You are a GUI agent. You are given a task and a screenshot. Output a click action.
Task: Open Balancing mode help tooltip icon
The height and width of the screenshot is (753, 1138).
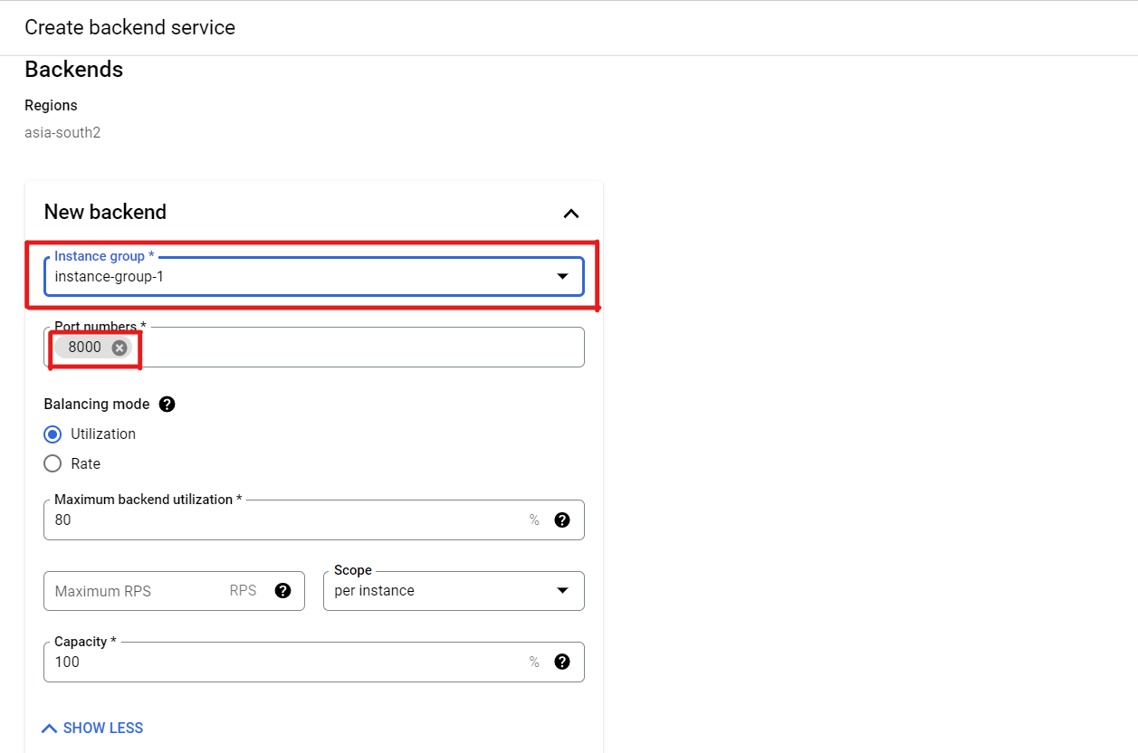167,405
